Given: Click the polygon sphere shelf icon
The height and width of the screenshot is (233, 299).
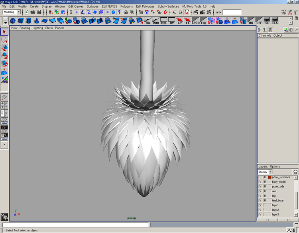Looking at the screenshot, I should [x=13, y=21].
